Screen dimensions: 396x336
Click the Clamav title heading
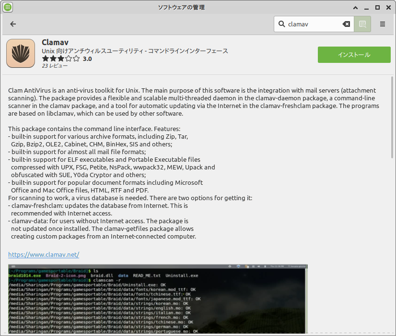click(x=55, y=42)
